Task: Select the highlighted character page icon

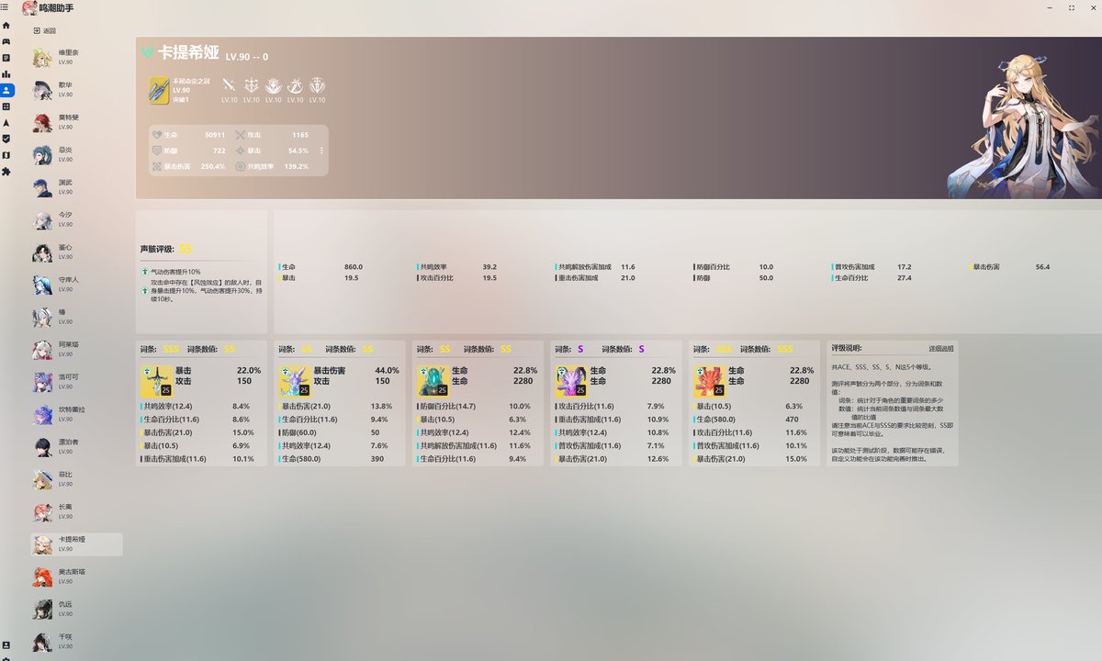Action: [x=7, y=90]
